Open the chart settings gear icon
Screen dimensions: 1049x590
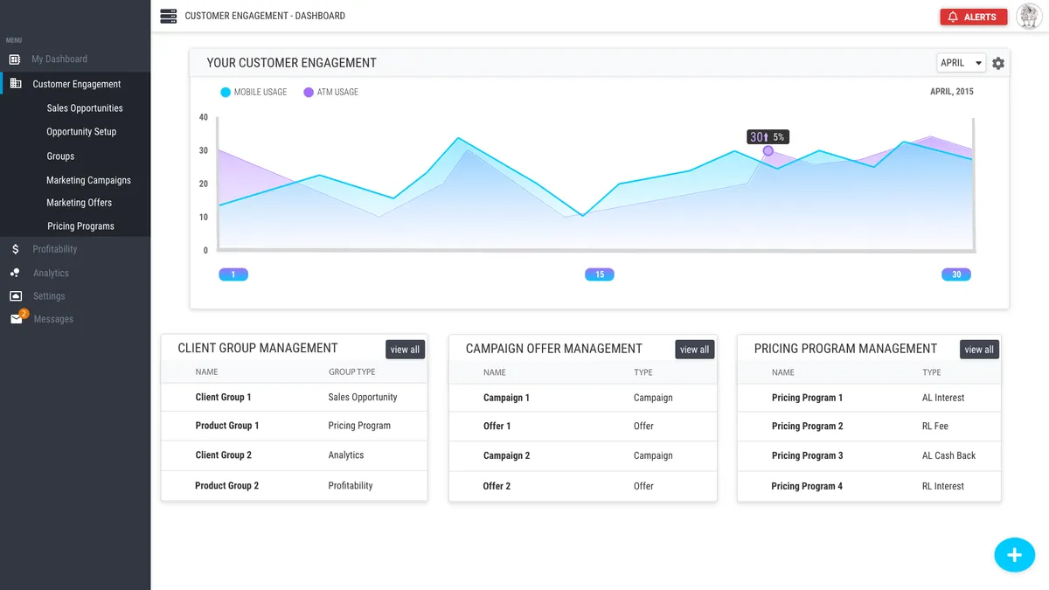click(998, 62)
